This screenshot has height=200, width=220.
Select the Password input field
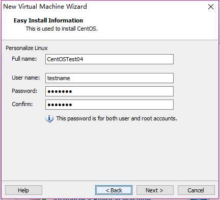109,91
